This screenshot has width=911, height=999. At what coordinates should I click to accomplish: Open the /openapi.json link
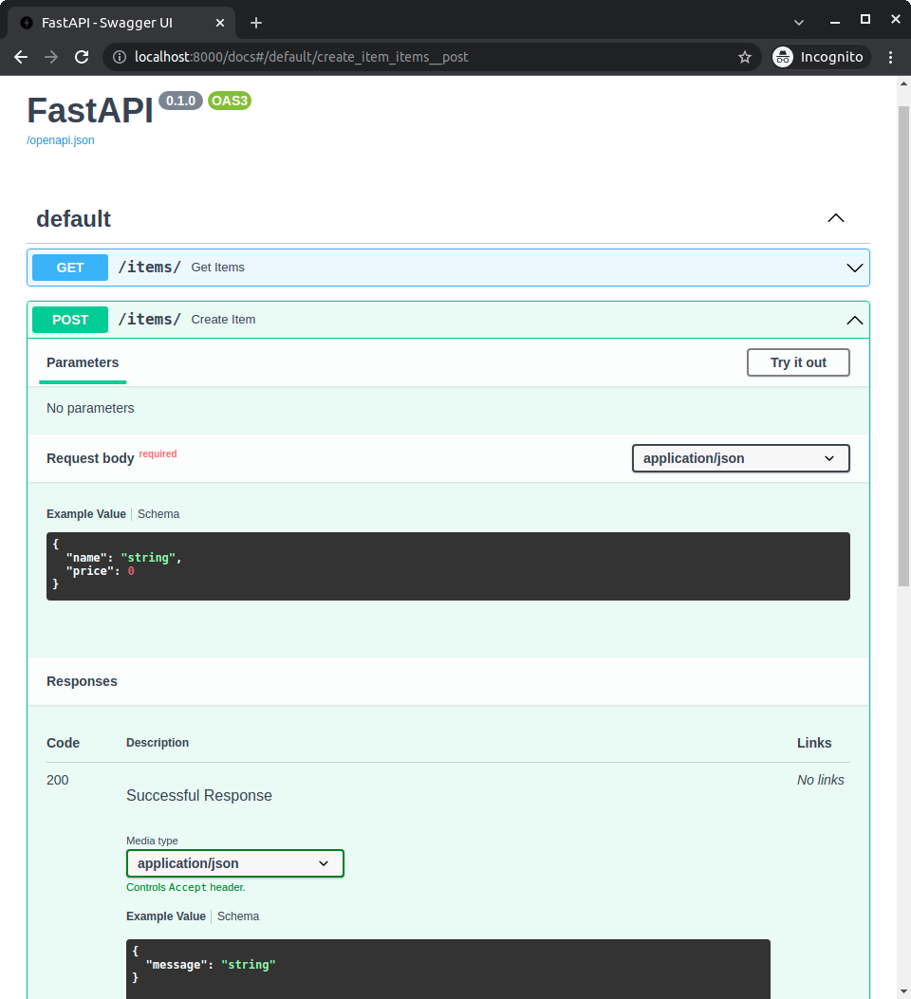[x=61, y=140]
